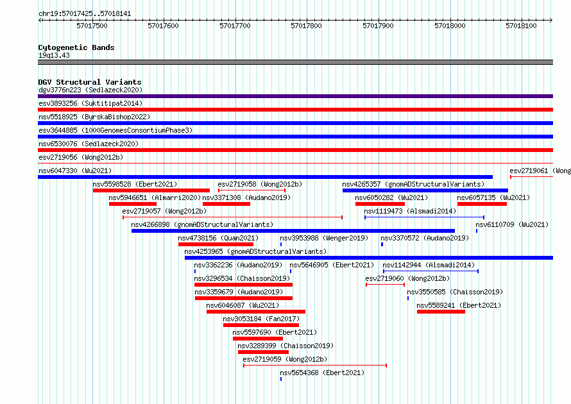Select the nsv5597690 (Ebert2021) label
The height and width of the screenshot is (404, 571).
(x=275, y=332)
